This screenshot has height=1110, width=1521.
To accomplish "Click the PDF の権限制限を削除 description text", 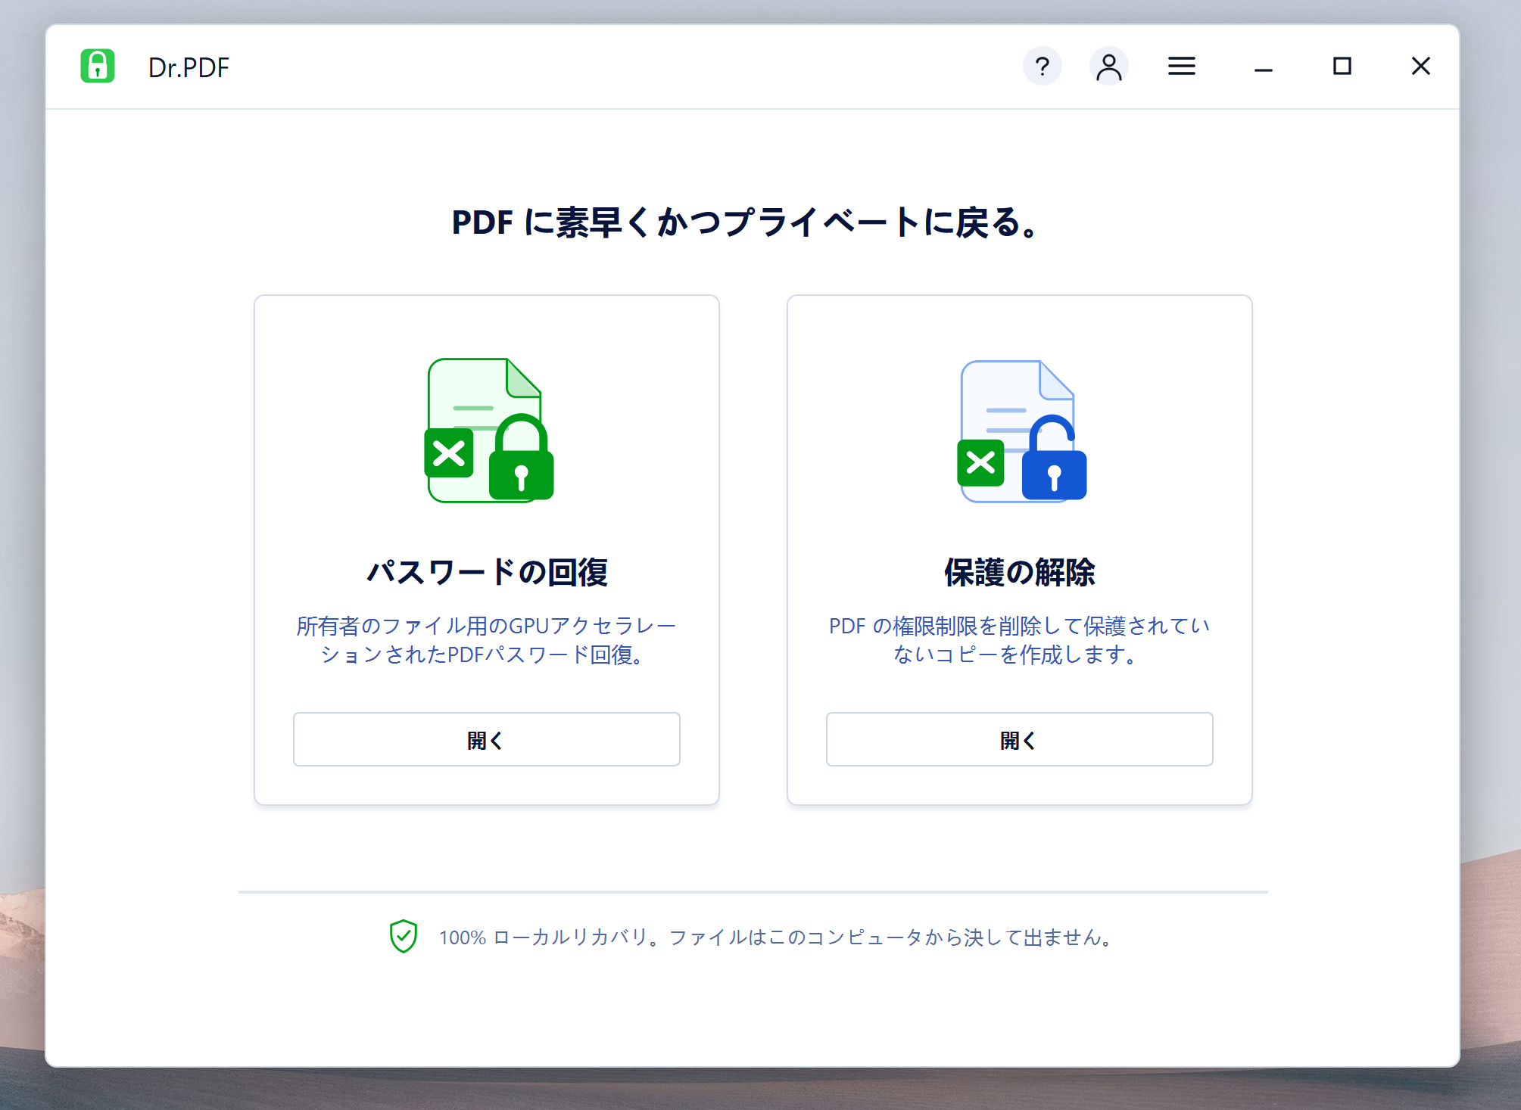I will point(1019,640).
